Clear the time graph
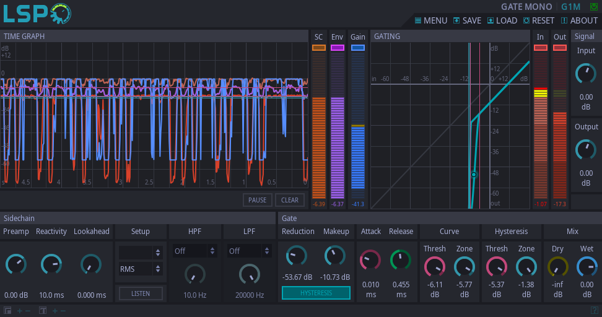Screen dimensions: 602x317 [x=289, y=200]
